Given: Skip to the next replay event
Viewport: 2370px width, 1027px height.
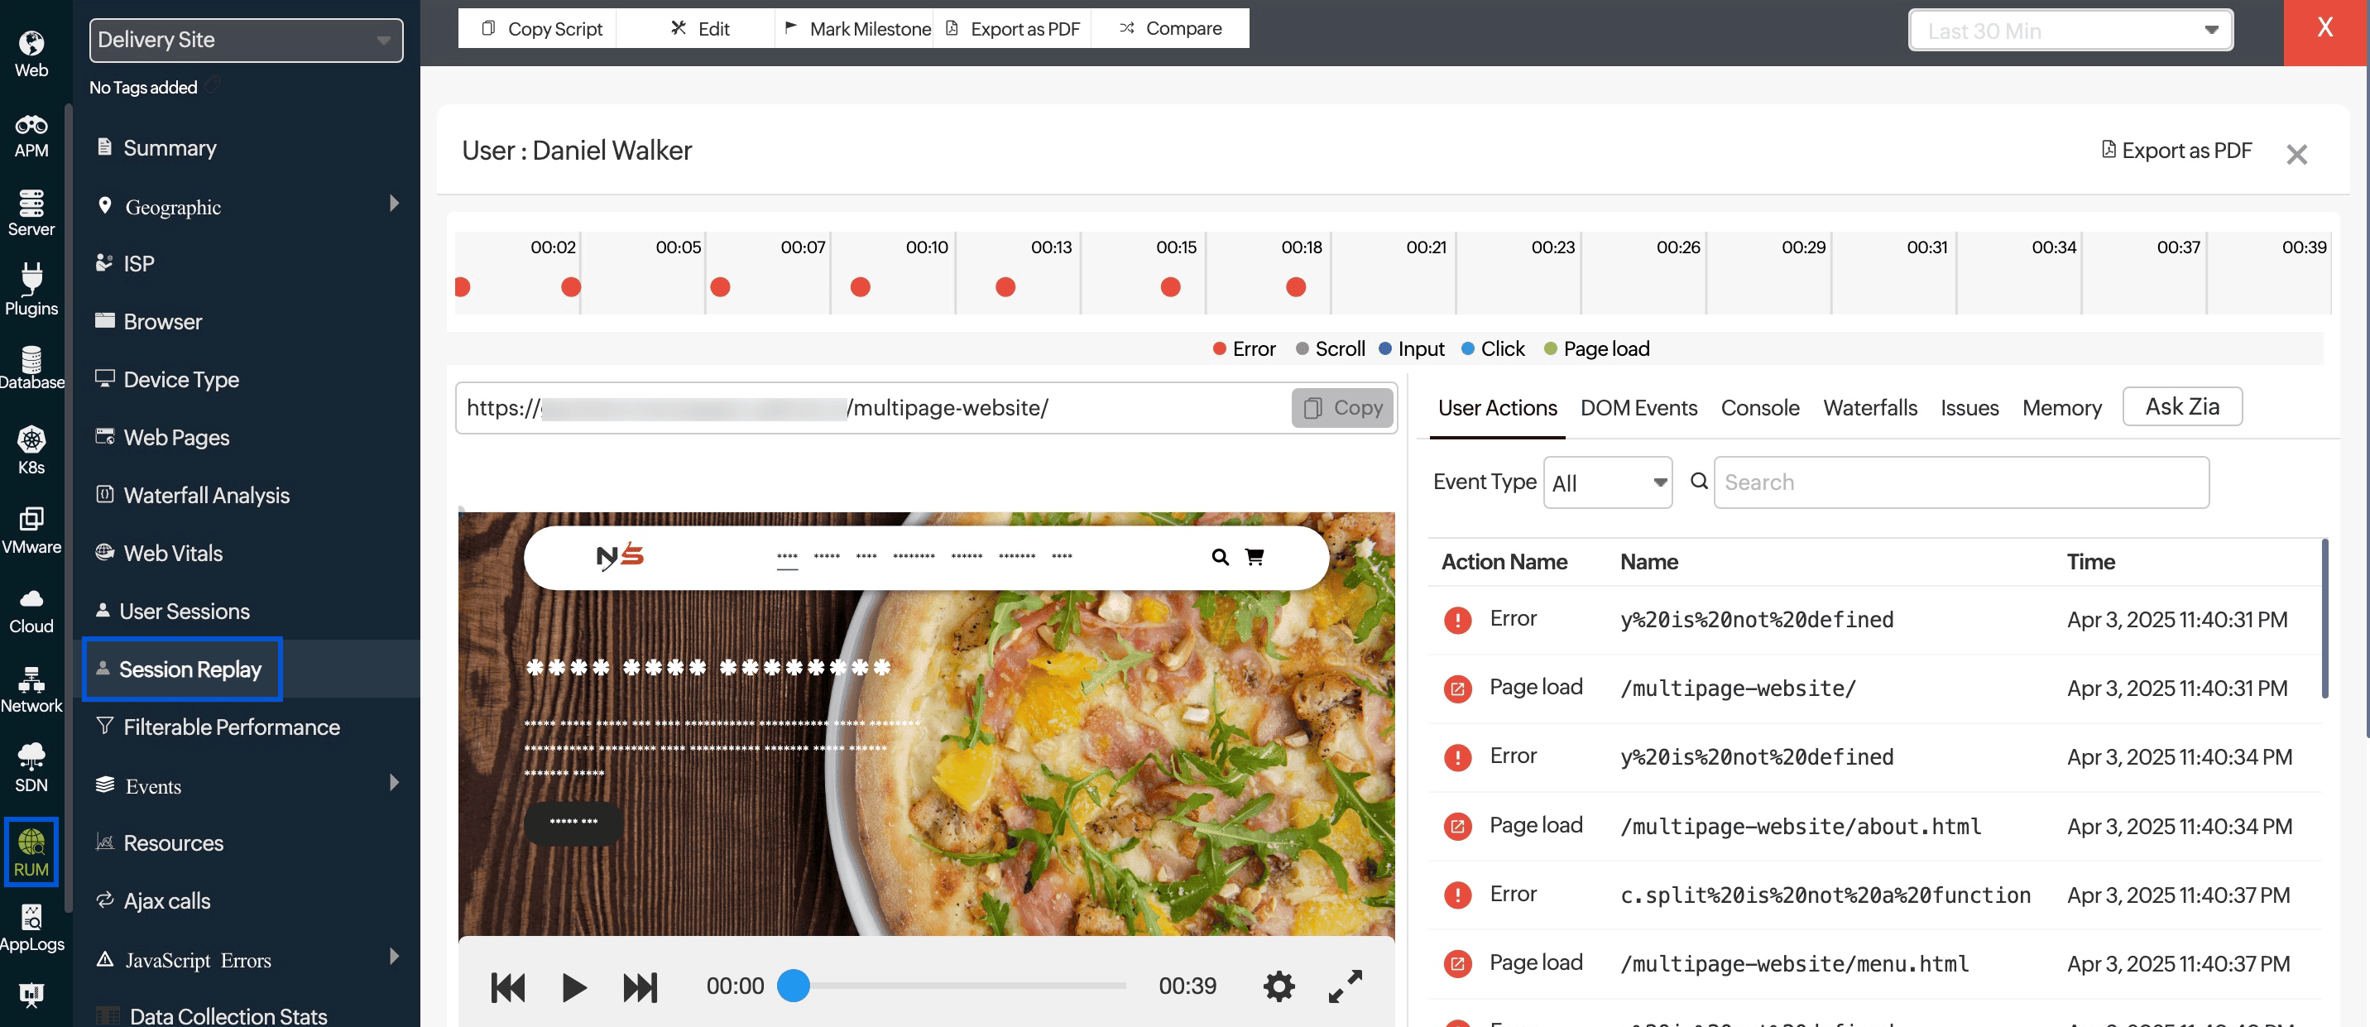Looking at the screenshot, I should point(640,986).
